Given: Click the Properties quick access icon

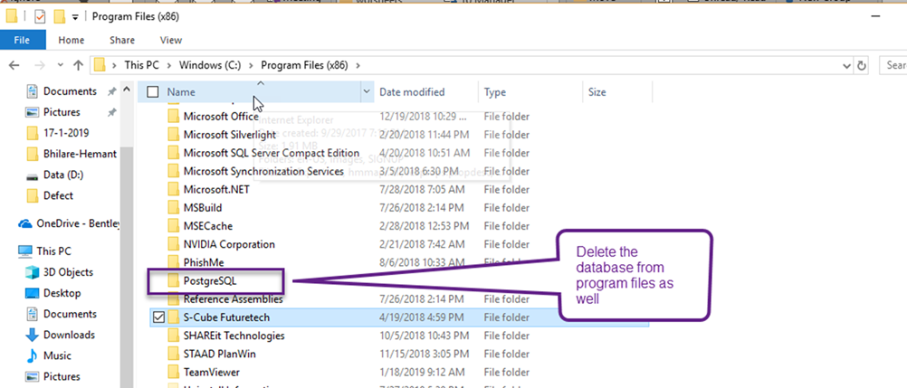Looking at the screenshot, I should tap(40, 17).
